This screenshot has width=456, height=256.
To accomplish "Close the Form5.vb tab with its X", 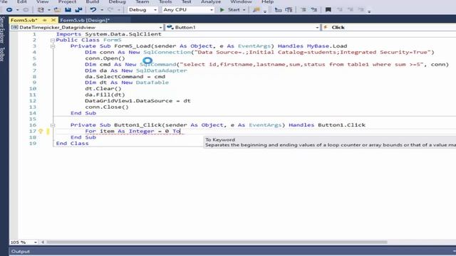I will coord(53,20).
